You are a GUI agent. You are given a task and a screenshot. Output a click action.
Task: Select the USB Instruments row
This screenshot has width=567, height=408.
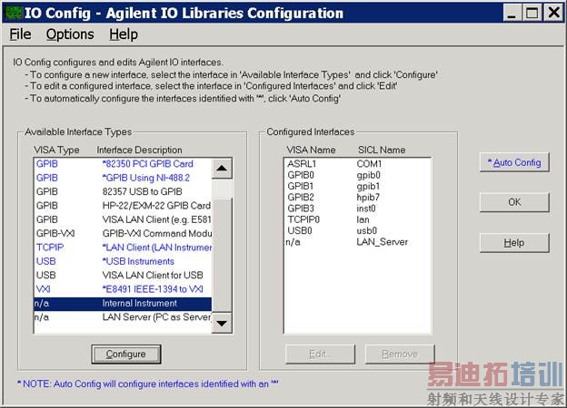tap(123, 261)
